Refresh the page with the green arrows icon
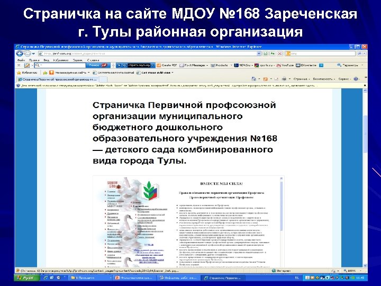Viewport: 381px width, 286px height. point(273,53)
